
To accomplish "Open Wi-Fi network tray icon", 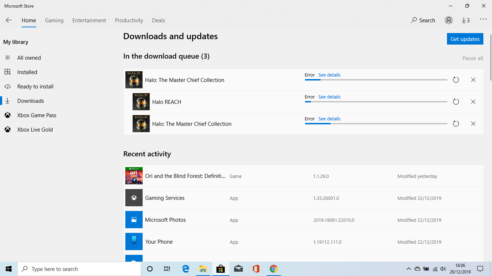I will point(435,269).
